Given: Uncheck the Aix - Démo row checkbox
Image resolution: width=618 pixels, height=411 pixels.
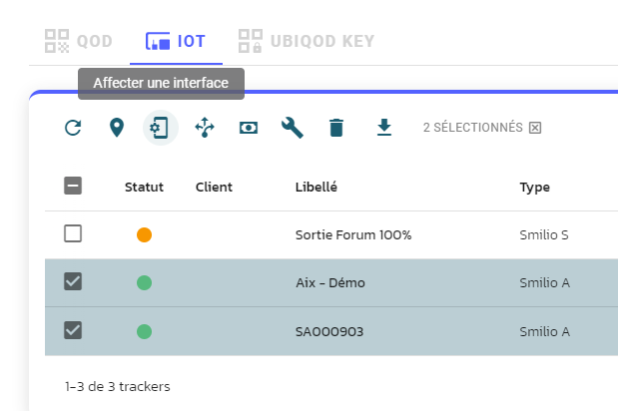Looking at the screenshot, I should [x=73, y=281].
